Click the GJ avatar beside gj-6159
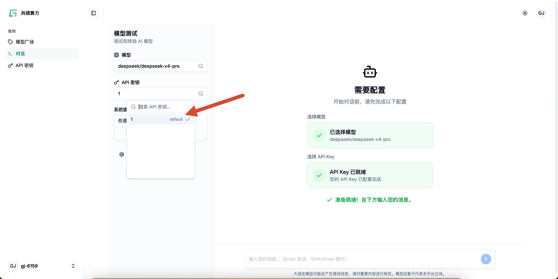 coord(13,266)
